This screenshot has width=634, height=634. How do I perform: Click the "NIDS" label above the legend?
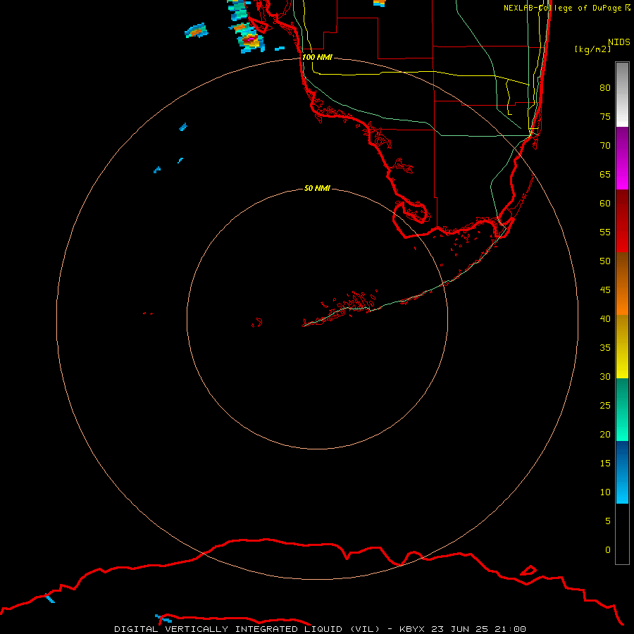tap(619, 42)
